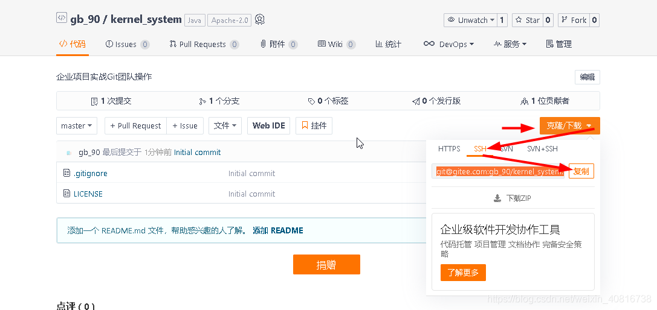Click the fork count 0
Viewport: 657px width, 310px height.
(x=594, y=20)
